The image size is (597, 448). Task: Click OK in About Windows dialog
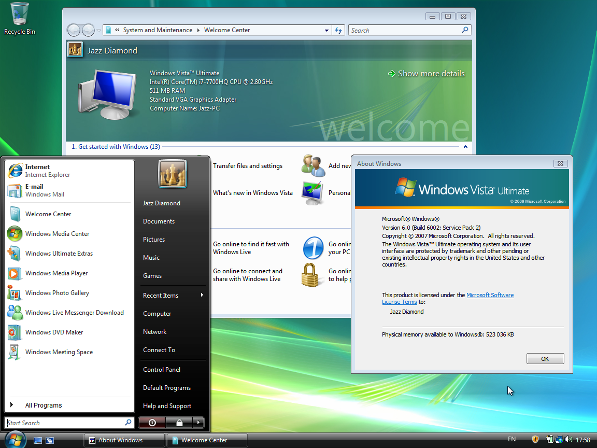(545, 359)
